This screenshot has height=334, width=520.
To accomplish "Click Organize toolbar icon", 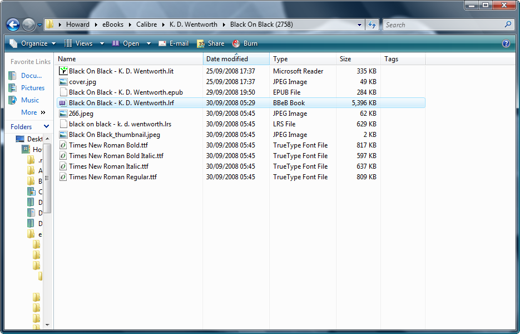I will (x=13, y=43).
